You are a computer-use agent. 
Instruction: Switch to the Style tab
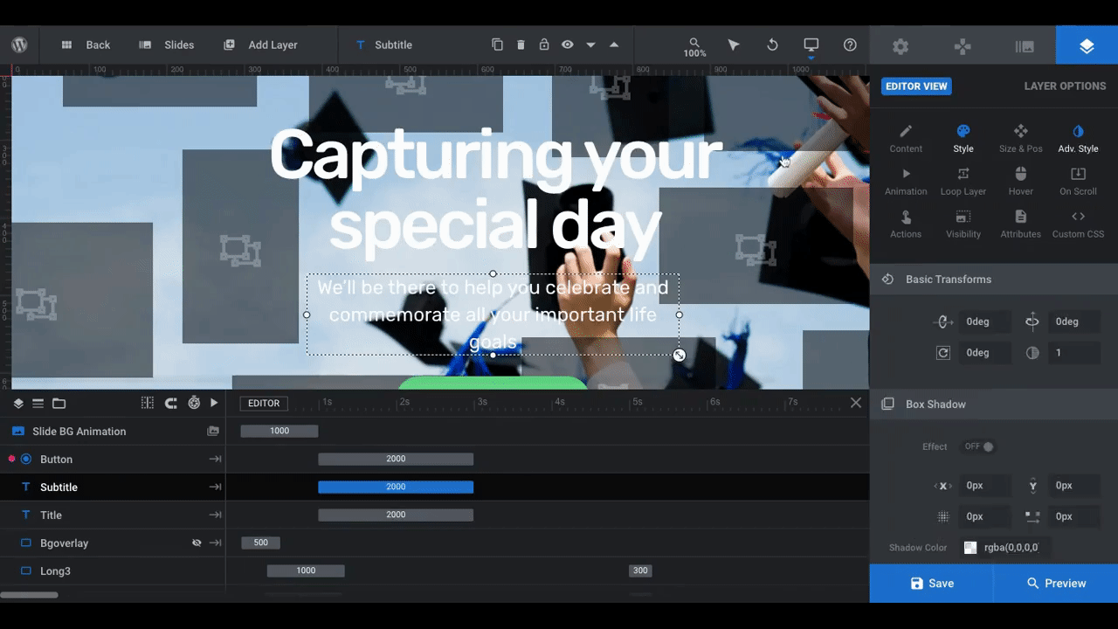[963, 139]
